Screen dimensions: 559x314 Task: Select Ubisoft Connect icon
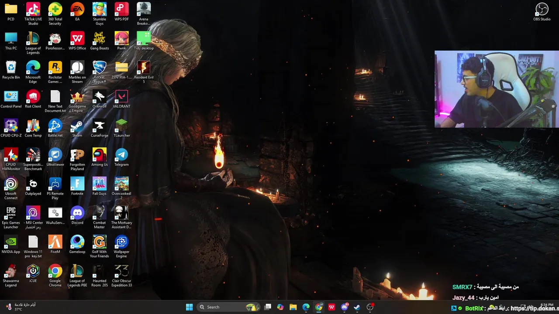[x=11, y=188]
